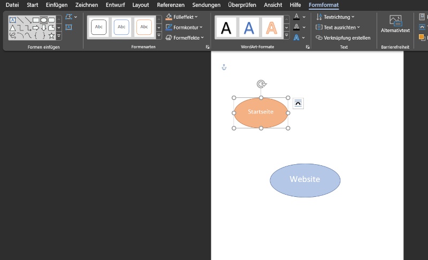This screenshot has height=260, width=428.
Task: Click the bring forward icon at ribbon edge
Action: coord(422,37)
